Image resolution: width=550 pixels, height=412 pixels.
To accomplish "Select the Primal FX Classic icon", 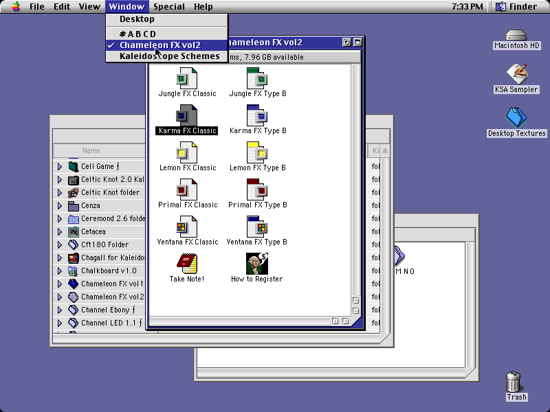I will tap(186, 190).
